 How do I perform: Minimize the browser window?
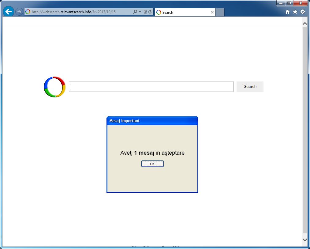pos(281,3)
